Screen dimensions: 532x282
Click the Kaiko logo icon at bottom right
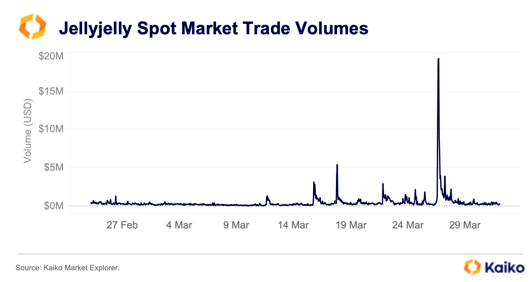(472, 267)
